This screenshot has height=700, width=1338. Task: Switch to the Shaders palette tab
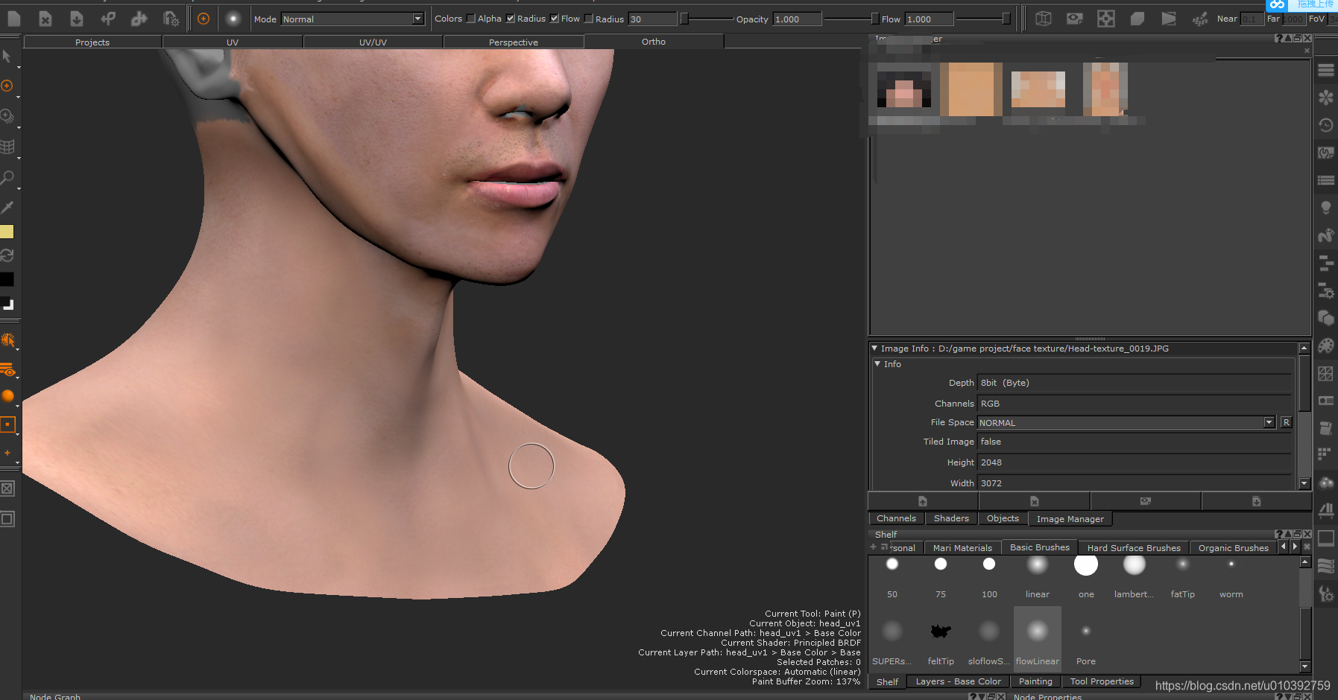(951, 518)
